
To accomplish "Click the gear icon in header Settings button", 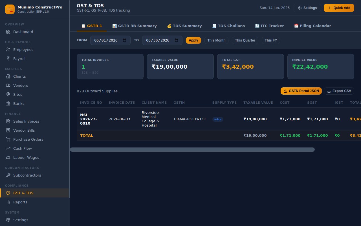I will tap(300, 8).
